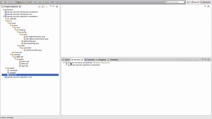This screenshot has width=212, height=119.
Task: Select Tomcat v7.0 Server at localhost
Action: tap(80, 62)
